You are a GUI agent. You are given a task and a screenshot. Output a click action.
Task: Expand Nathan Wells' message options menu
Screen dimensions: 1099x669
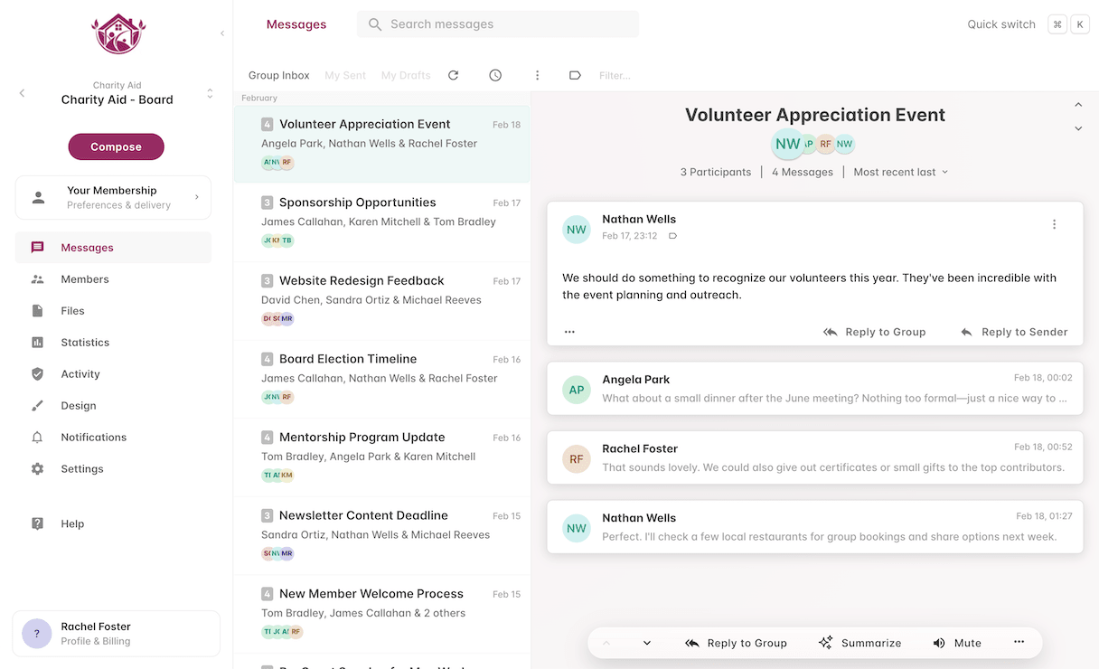1054,223
